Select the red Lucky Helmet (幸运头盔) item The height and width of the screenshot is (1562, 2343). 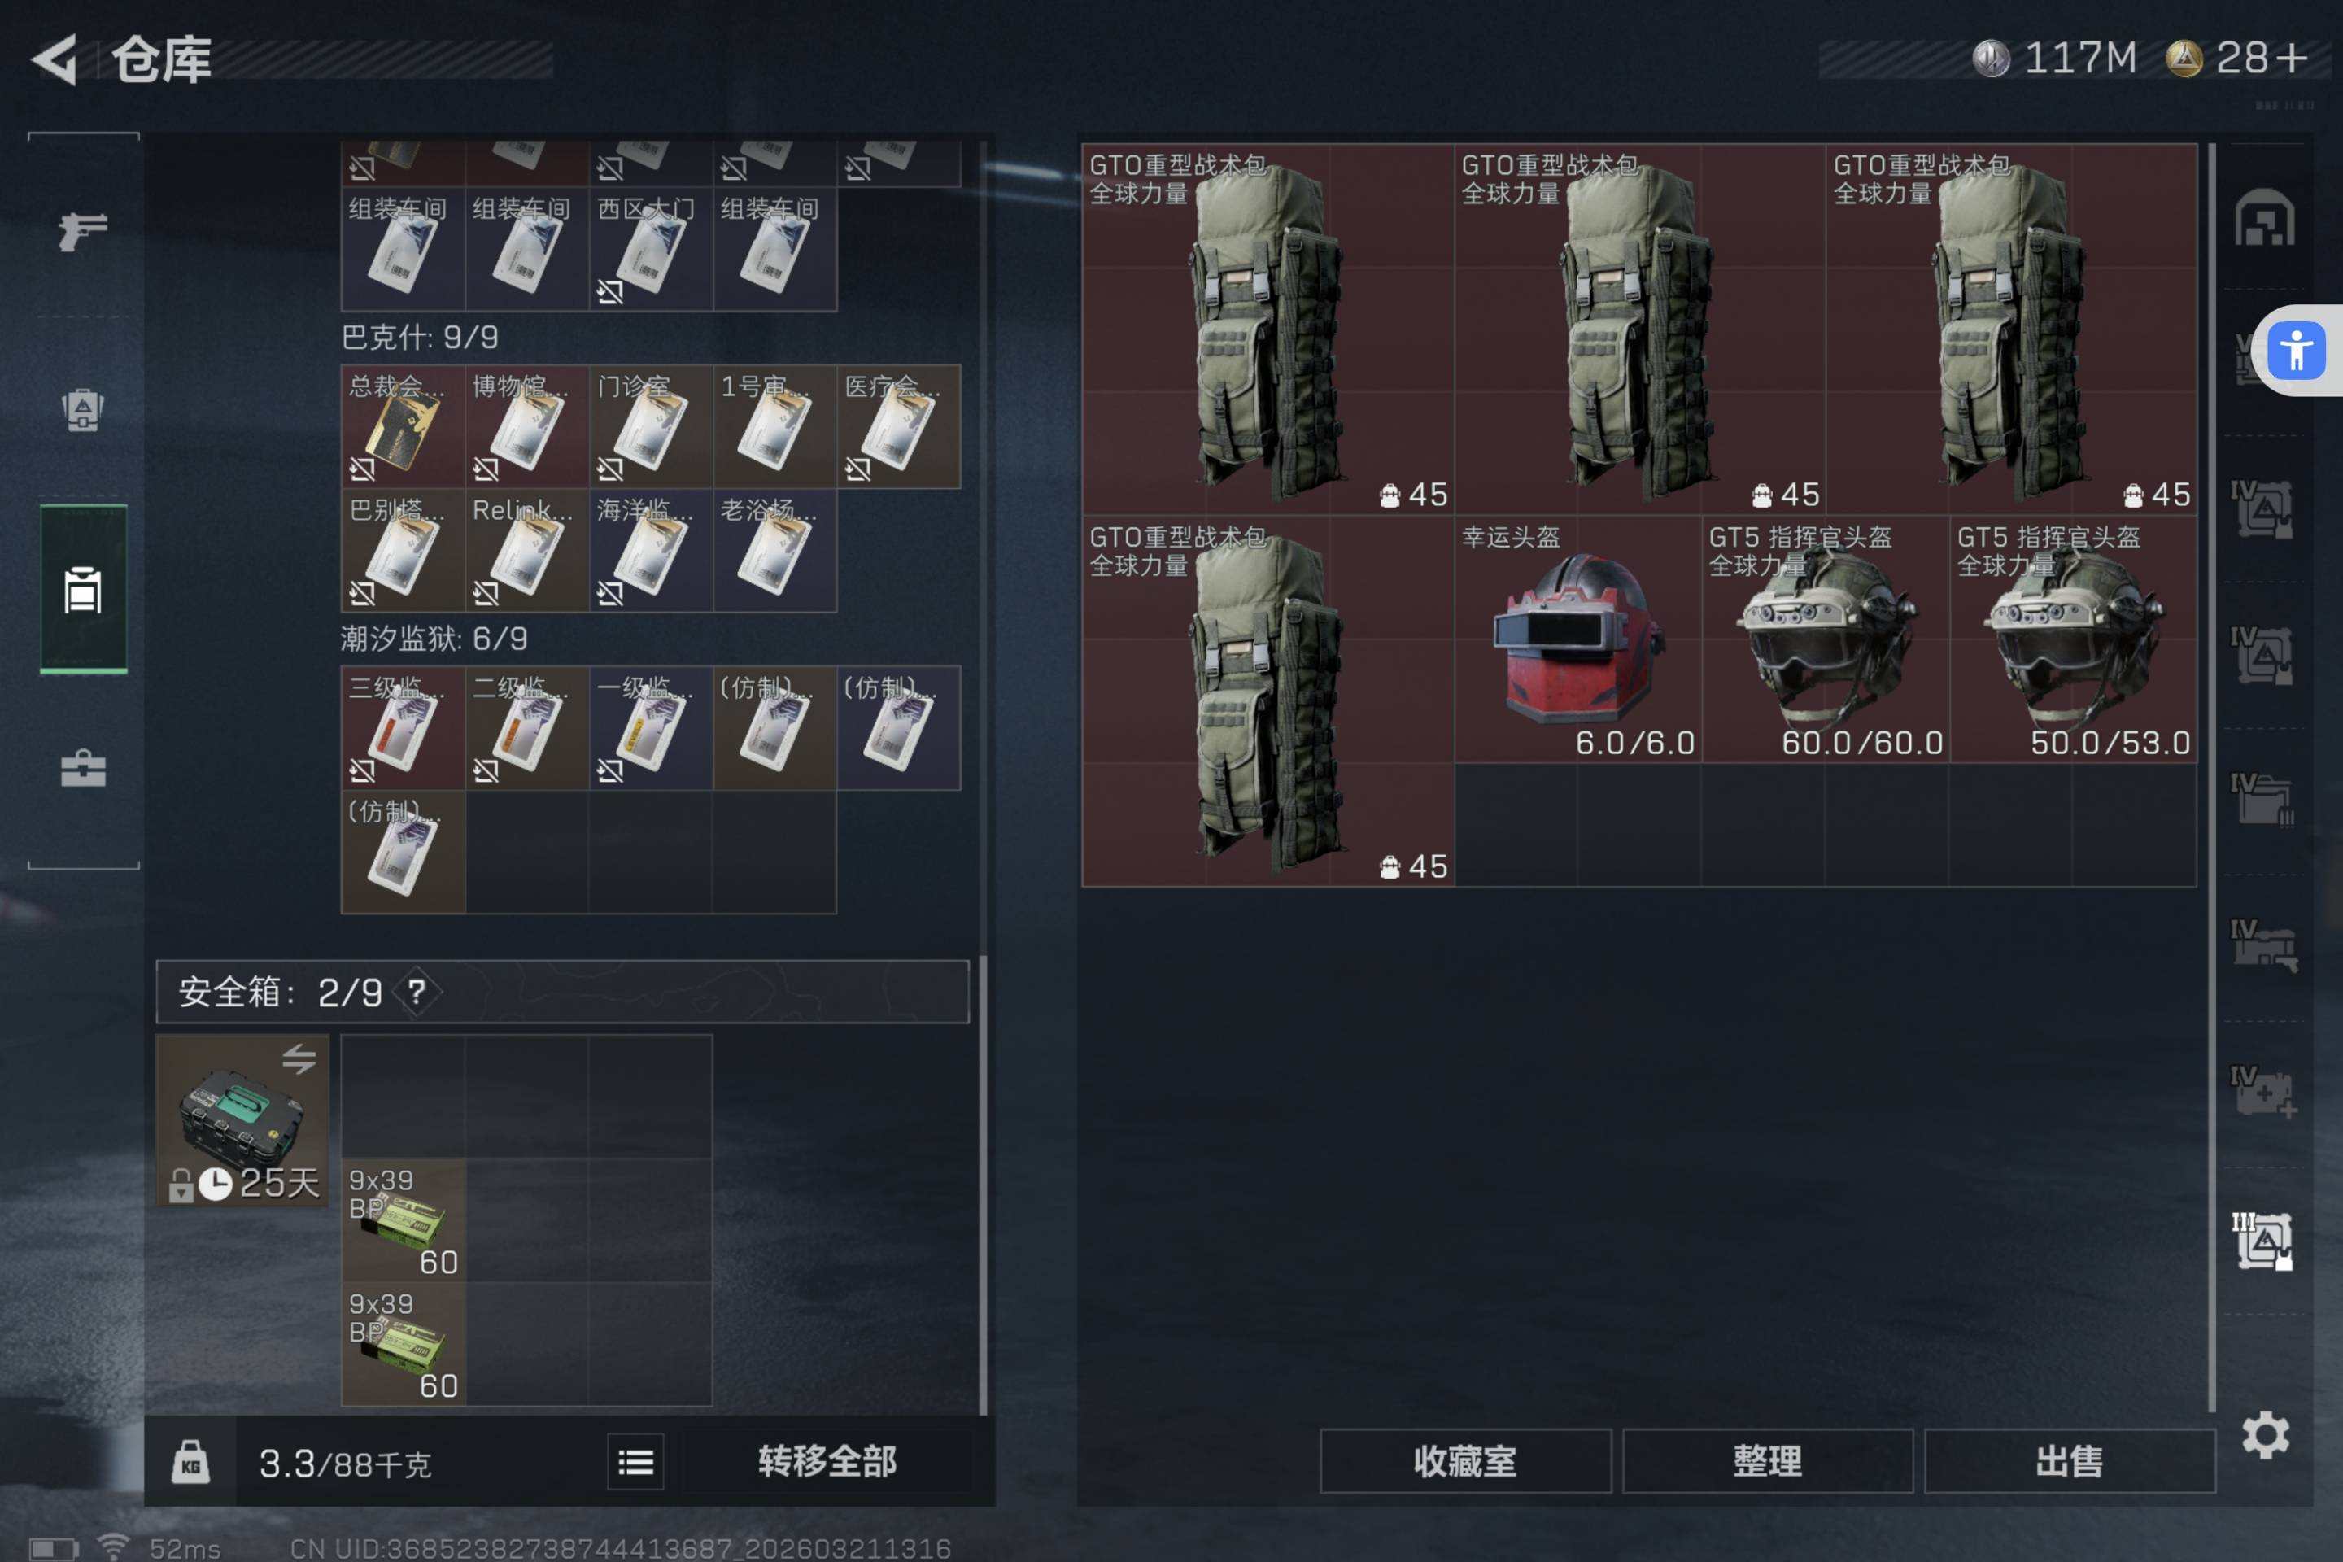click(1578, 639)
